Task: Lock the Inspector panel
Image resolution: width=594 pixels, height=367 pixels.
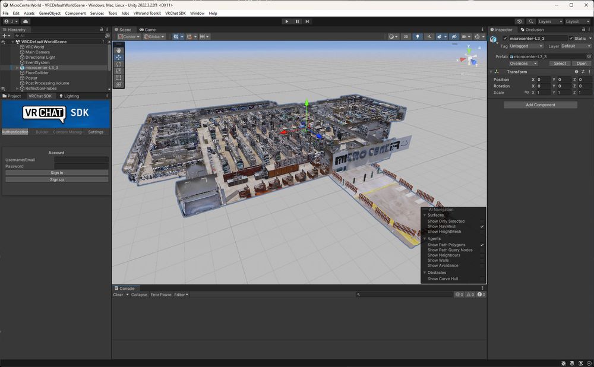Action: pos(583,30)
